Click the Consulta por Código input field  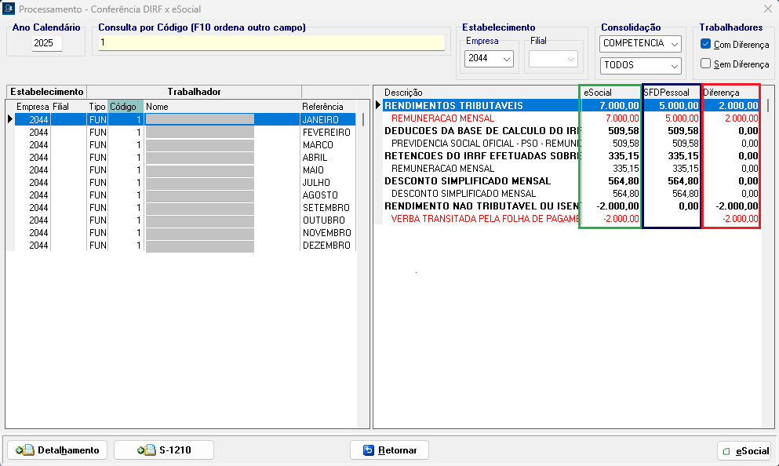point(271,42)
